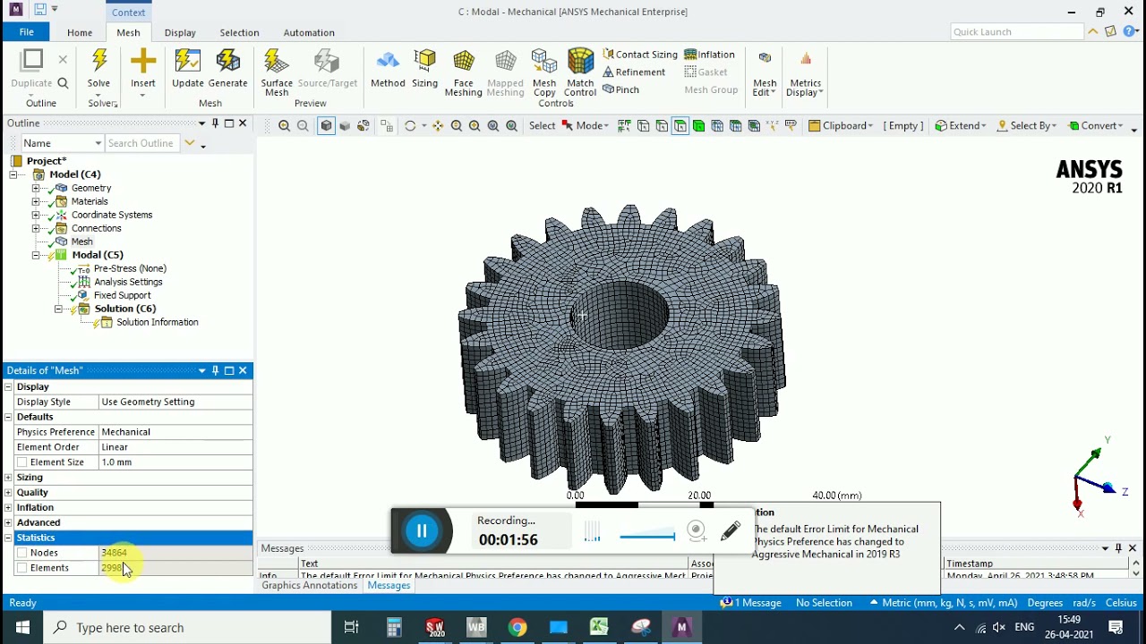This screenshot has height=644, width=1146.
Task: Click the 1 Message status indicator
Action: tap(752, 603)
